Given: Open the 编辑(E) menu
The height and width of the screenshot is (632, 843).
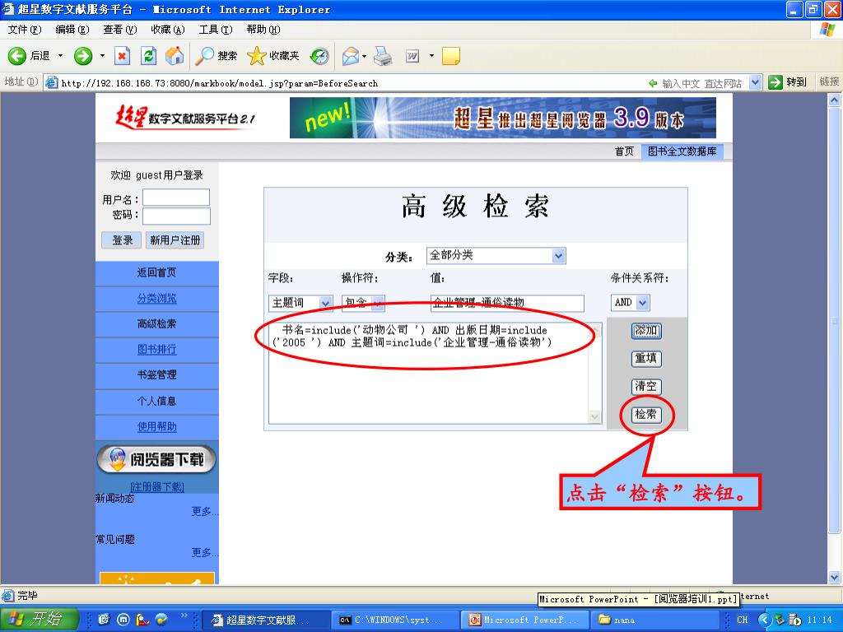Looking at the screenshot, I should tap(72, 29).
